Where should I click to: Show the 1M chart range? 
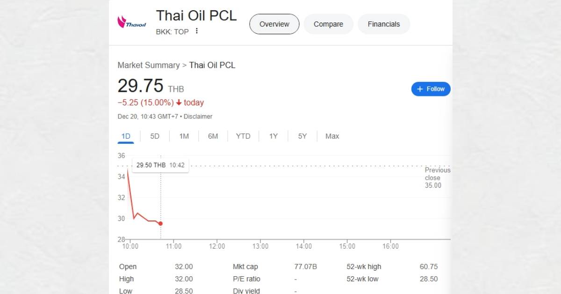click(184, 136)
